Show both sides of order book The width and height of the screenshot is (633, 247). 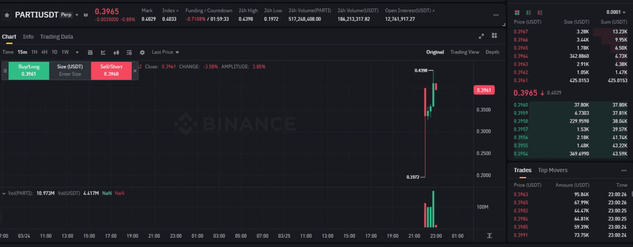pos(517,12)
